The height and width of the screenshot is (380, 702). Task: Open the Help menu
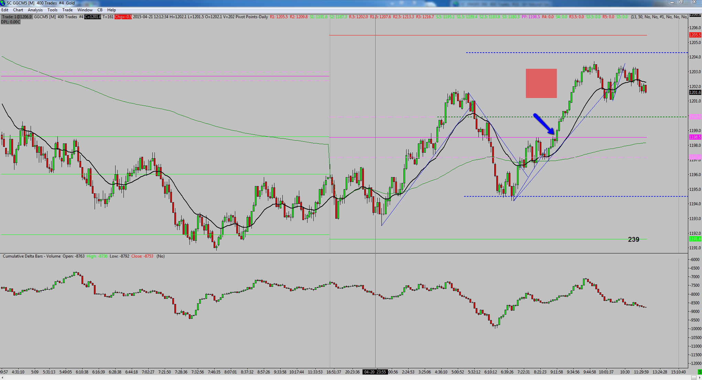pyautogui.click(x=111, y=10)
